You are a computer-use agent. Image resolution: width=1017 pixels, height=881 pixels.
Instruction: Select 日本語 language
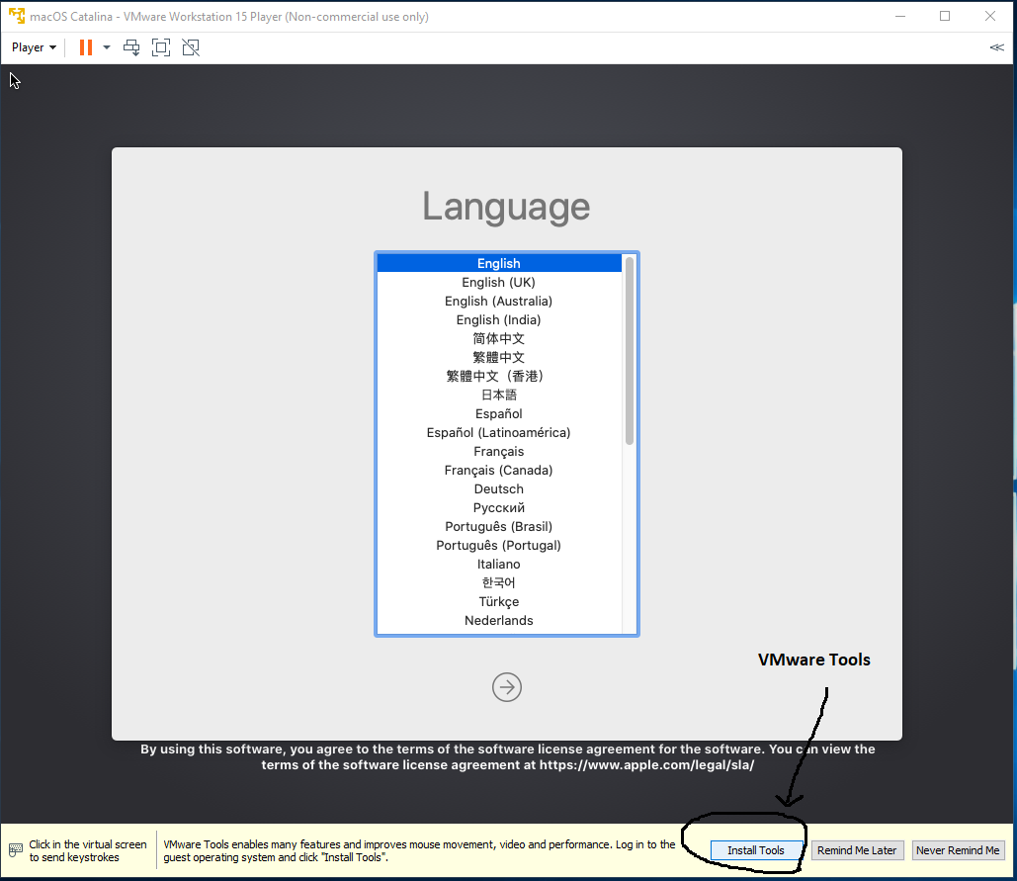click(x=499, y=396)
